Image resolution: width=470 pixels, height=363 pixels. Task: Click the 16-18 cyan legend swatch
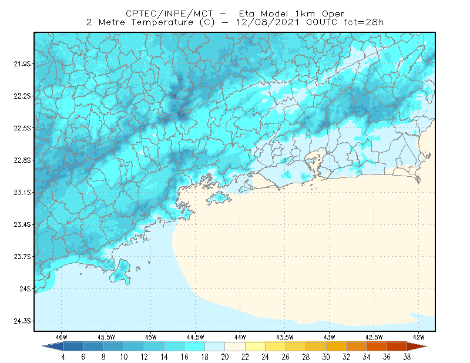click(x=194, y=347)
